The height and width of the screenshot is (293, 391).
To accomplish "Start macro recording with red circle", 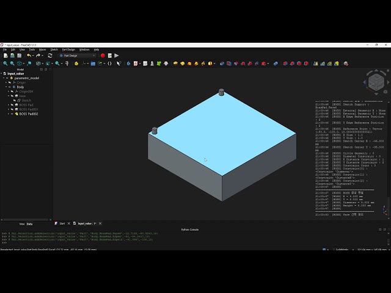I will (103, 56).
